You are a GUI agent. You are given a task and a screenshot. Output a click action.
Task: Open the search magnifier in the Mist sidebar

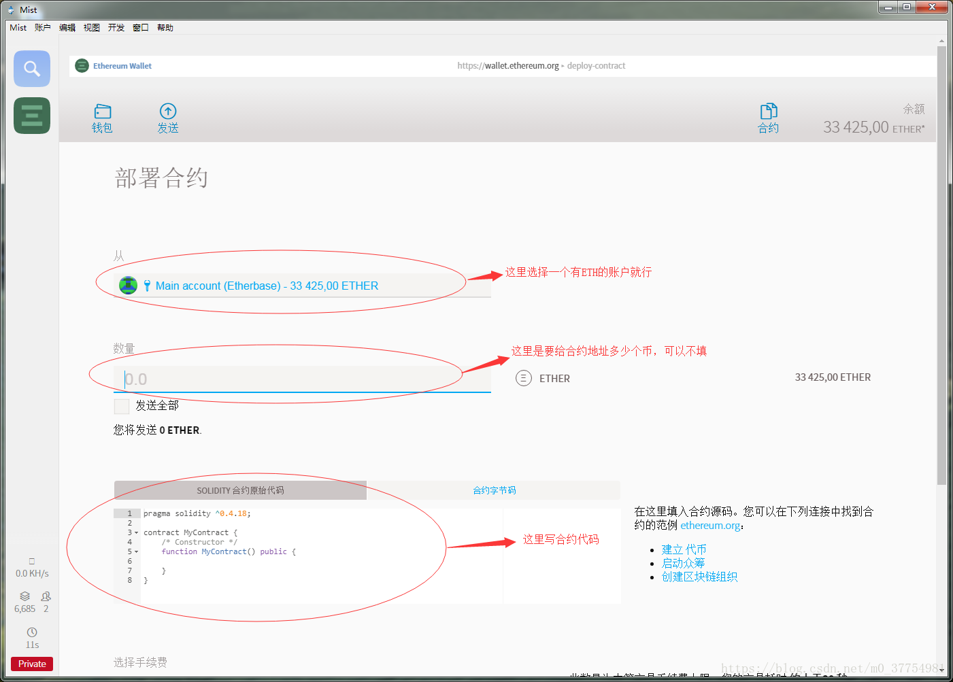32,69
